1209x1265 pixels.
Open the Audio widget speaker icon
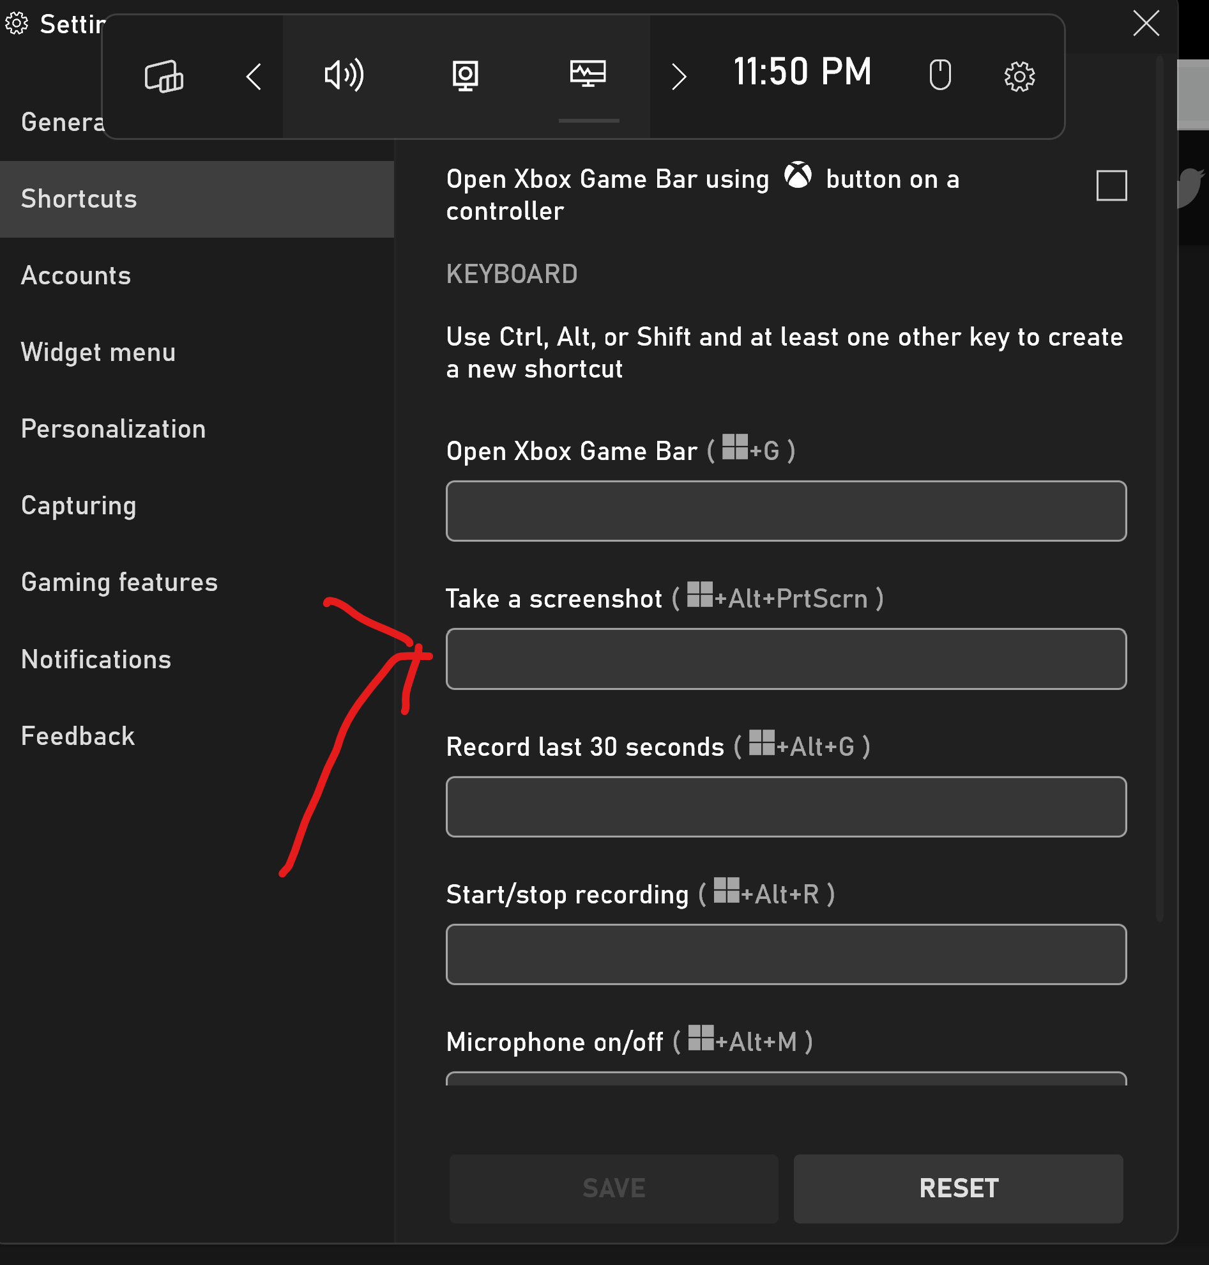coord(344,75)
